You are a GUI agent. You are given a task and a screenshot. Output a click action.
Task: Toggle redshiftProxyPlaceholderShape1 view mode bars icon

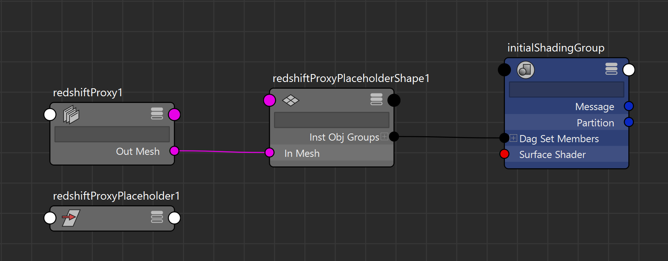pos(376,99)
